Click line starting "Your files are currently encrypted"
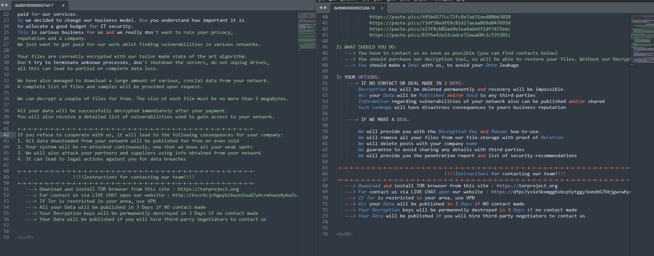 click(x=132, y=57)
